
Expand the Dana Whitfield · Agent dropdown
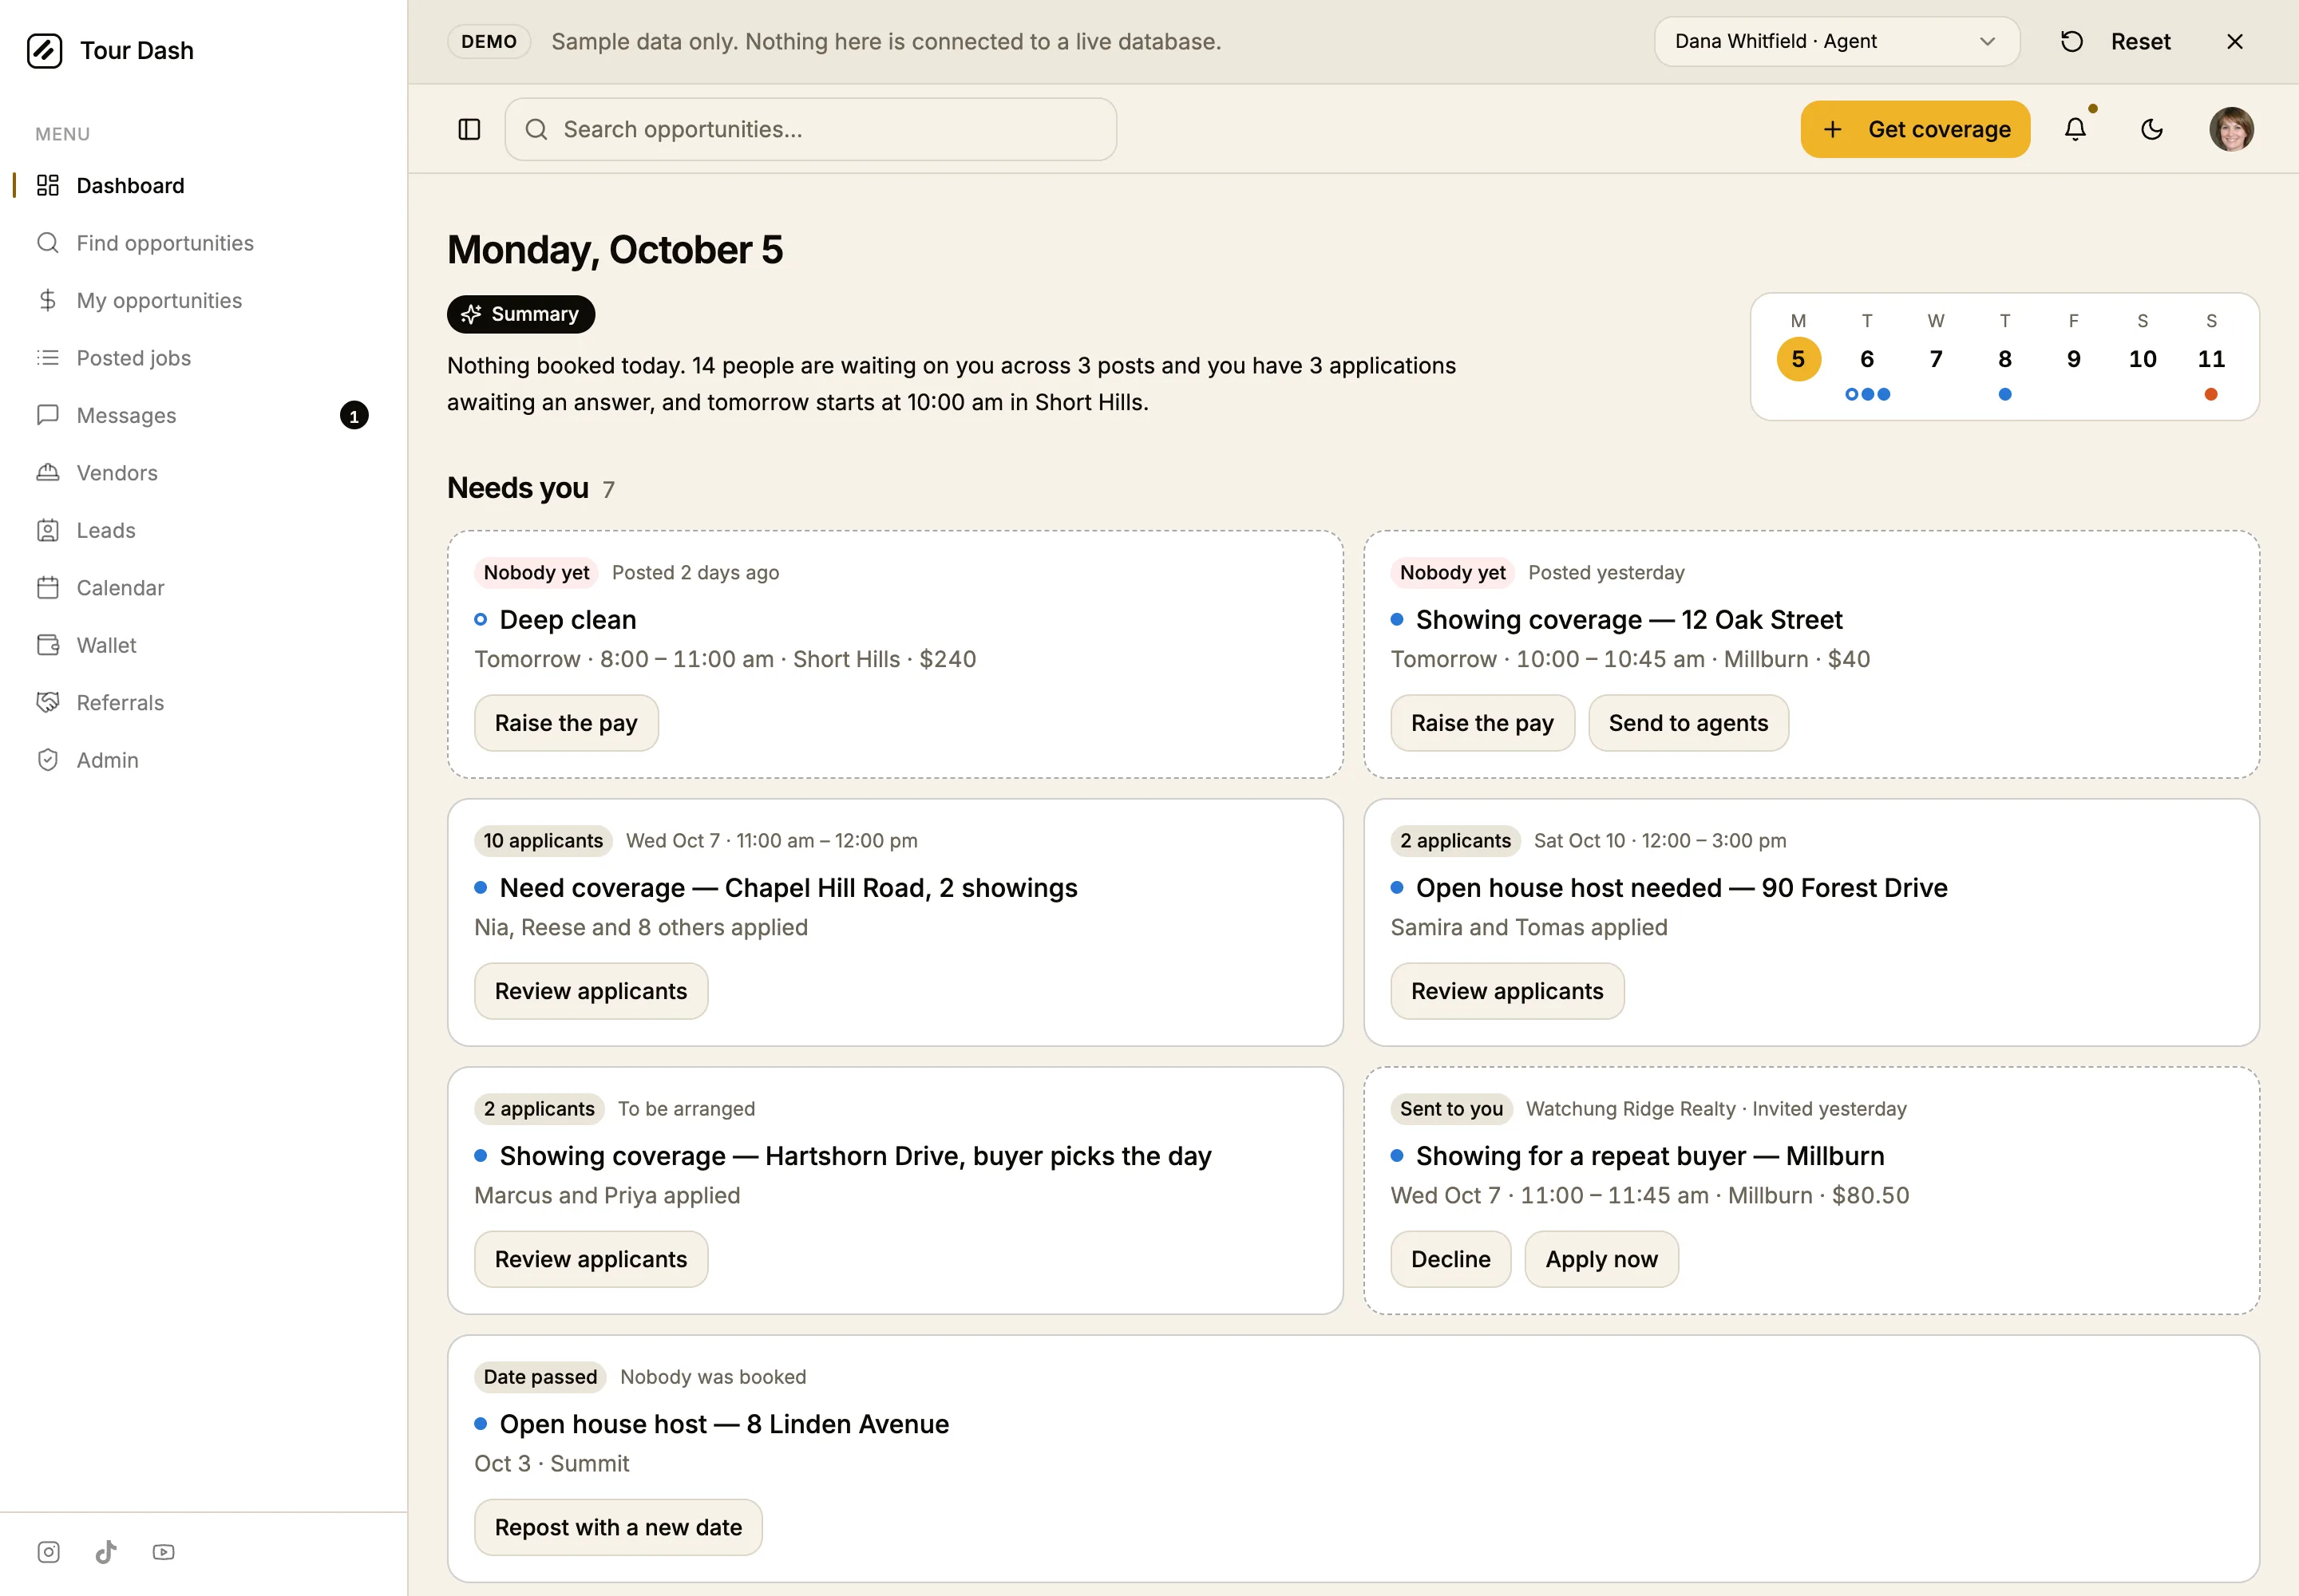[x=1837, y=41]
